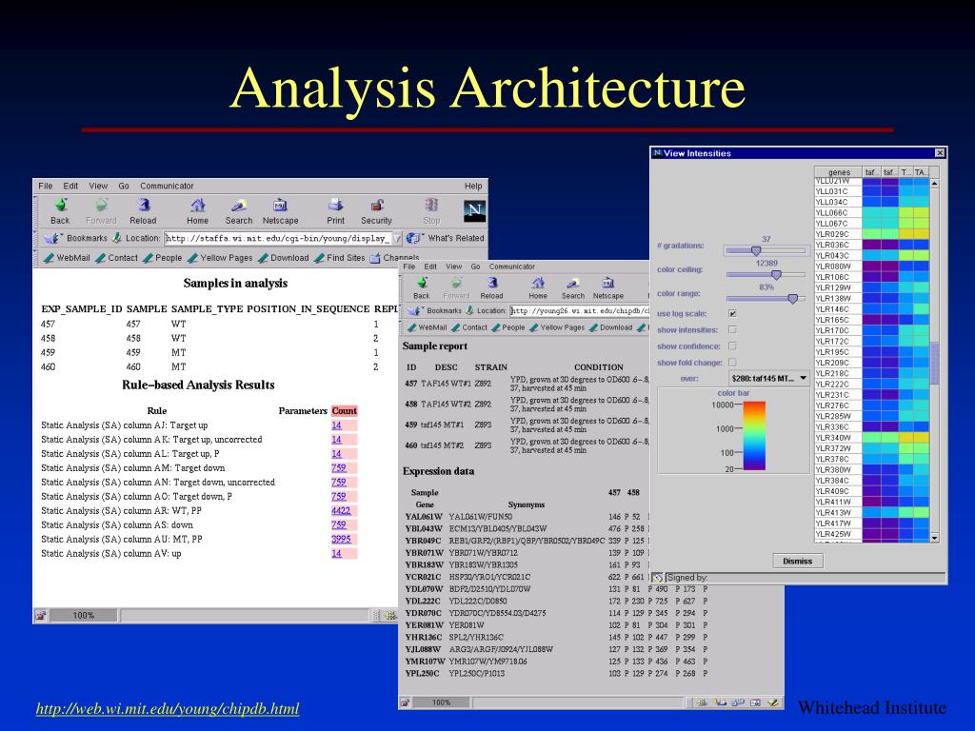The image size is (975, 731).
Task: Close the View Intensities window
Action: click(x=940, y=153)
